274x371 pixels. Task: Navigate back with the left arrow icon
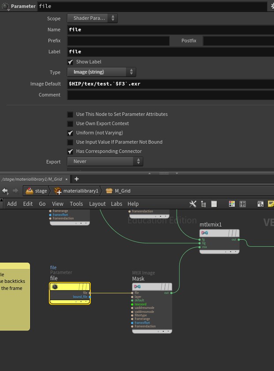5,191
